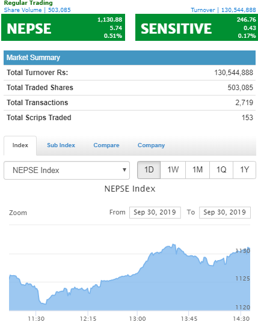Click the 11:30 time axis label

pyautogui.click(x=36, y=318)
